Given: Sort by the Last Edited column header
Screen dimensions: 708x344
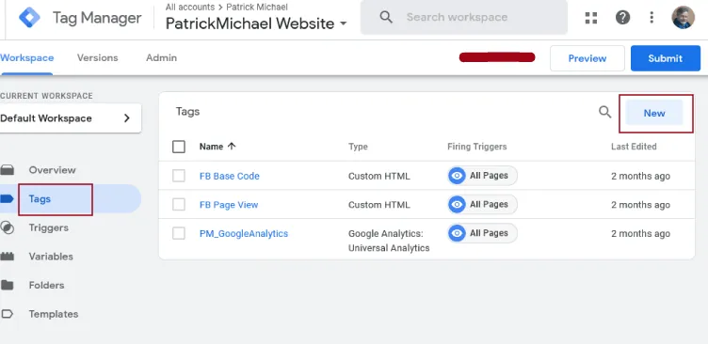Looking at the screenshot, I should click(x=634, y=147).
